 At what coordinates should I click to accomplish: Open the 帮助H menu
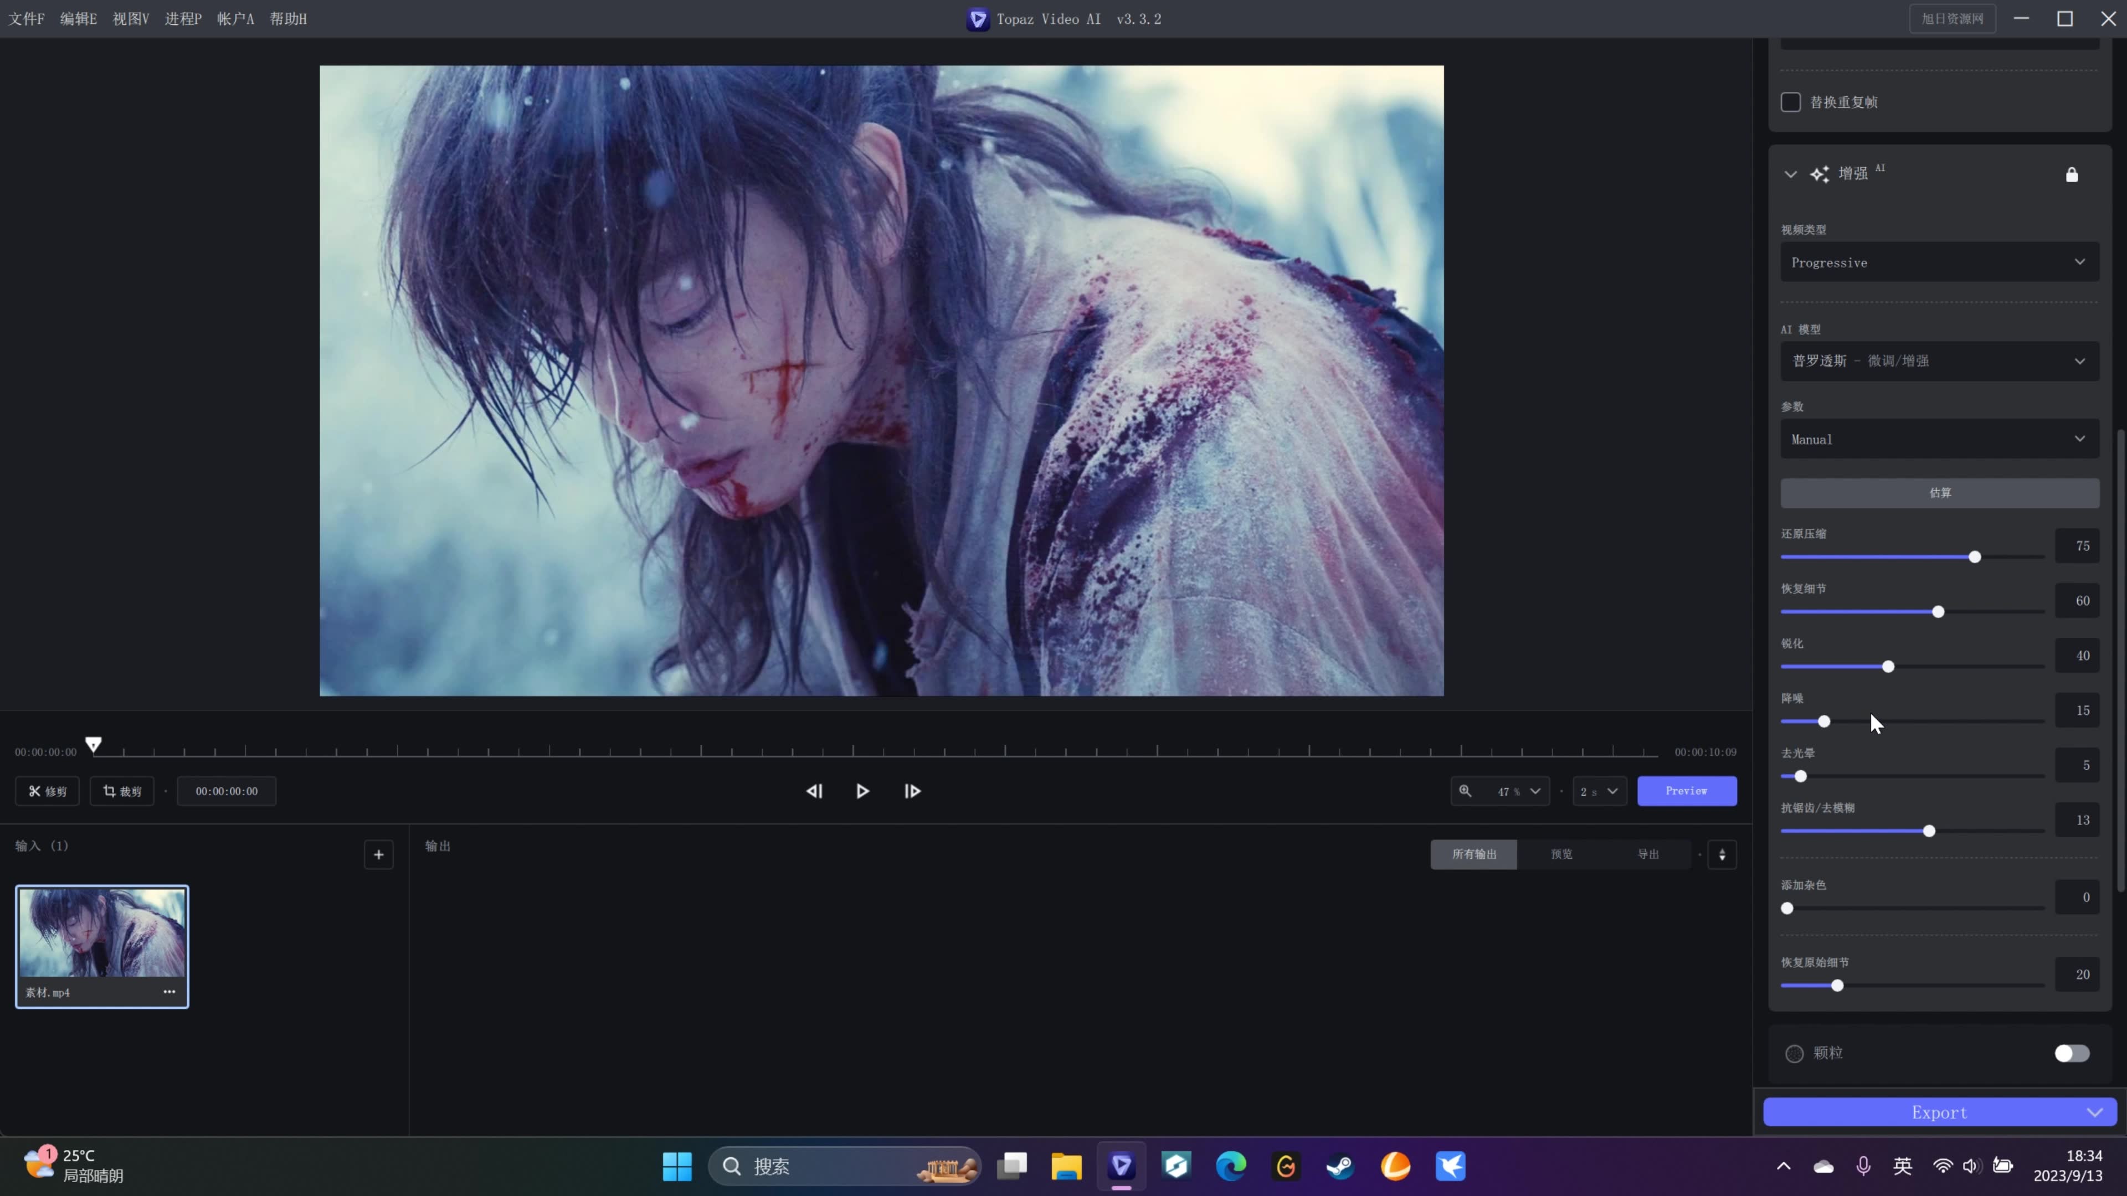(x=288, y=19)
